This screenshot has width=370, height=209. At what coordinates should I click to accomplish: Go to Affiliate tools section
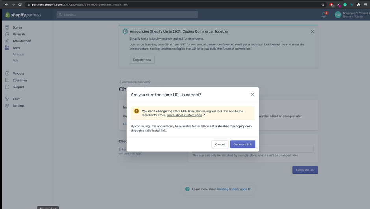[x=22, y=41]
